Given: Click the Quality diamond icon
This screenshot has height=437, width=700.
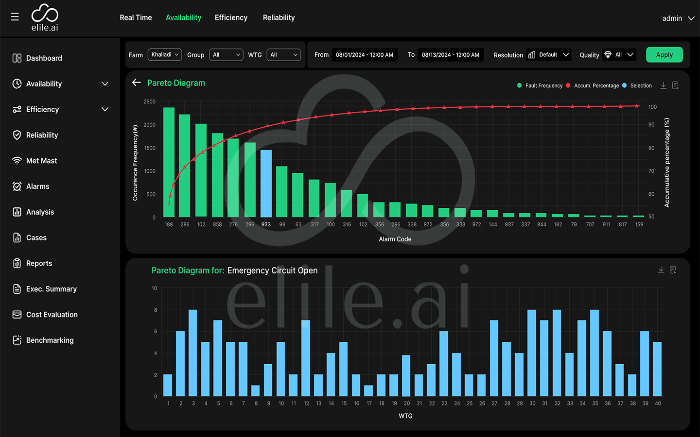Looking at the screenshot, I should 608,55.
